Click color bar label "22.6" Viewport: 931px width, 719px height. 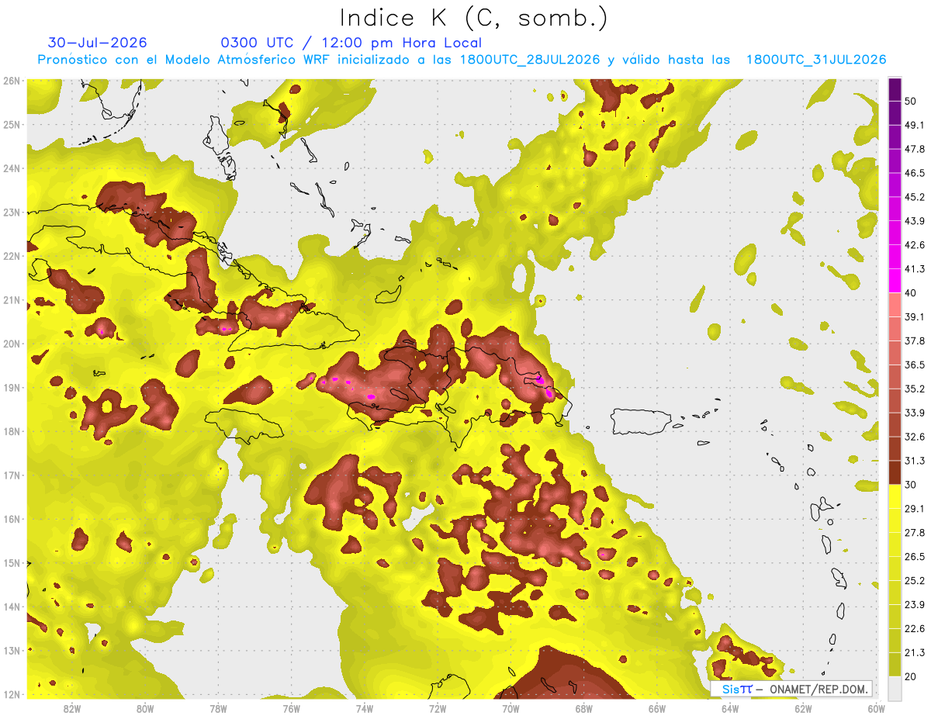pos(915,629)
